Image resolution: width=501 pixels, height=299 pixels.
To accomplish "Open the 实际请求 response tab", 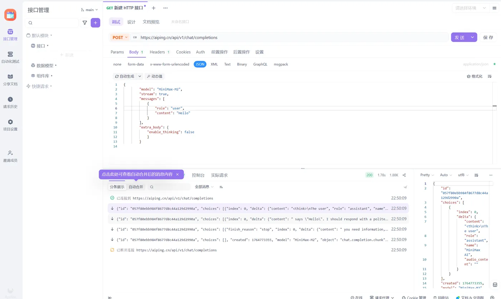I will tap(219, 175).
